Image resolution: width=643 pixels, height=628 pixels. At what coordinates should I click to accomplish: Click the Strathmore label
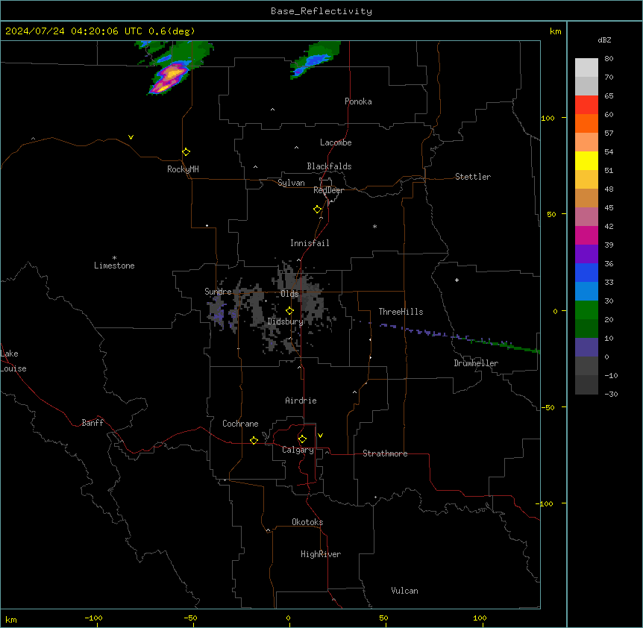coord(385,453)
